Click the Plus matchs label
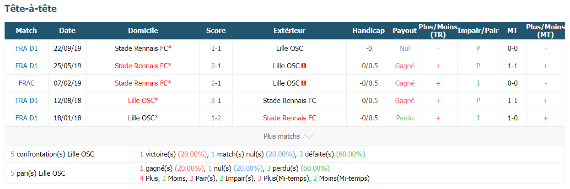 click(x=282, y=136)
